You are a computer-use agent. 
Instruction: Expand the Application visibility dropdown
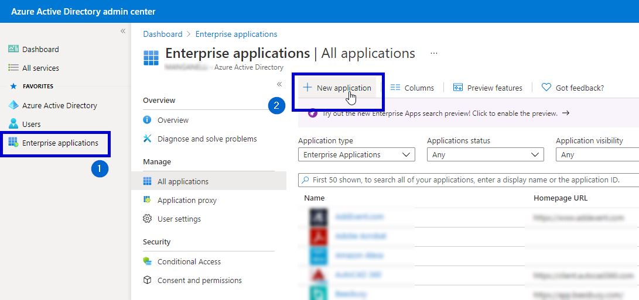[597, 155]
